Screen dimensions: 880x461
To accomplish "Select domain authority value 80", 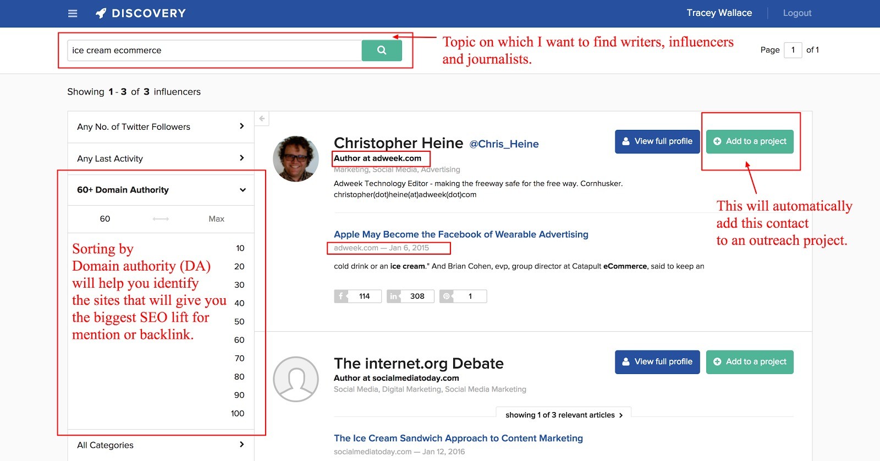I will pos(239,377).
